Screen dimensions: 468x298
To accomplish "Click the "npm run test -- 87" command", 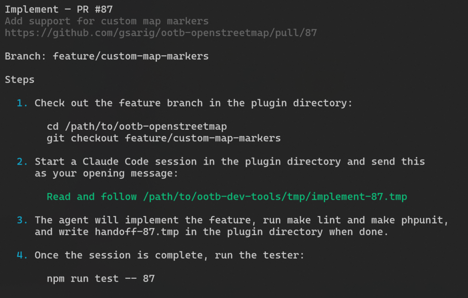I will click(x=101, y=278).
